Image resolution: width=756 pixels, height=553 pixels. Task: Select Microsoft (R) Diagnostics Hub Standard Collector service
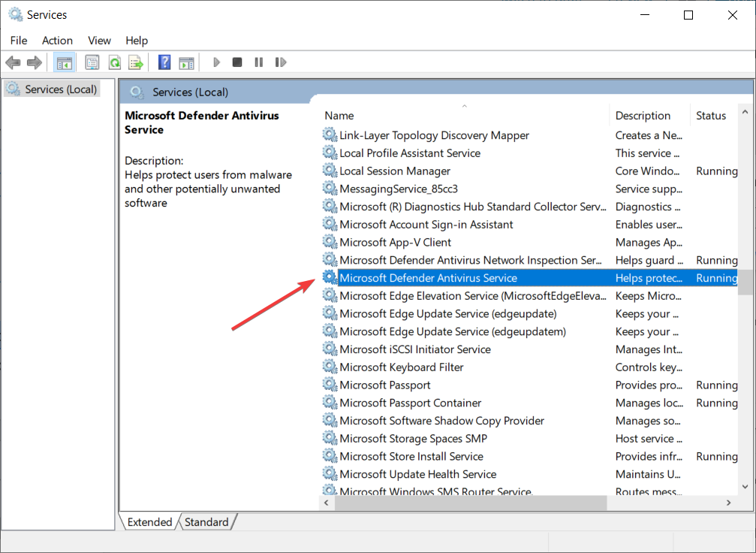tap(473, 207)
